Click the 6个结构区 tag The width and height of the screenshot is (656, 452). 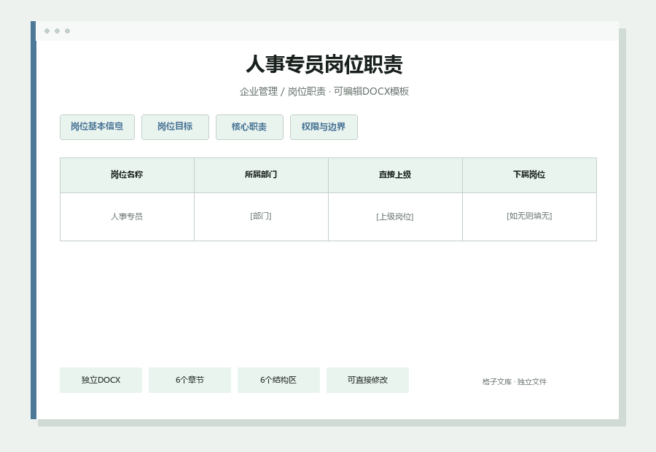pos(278,380)
